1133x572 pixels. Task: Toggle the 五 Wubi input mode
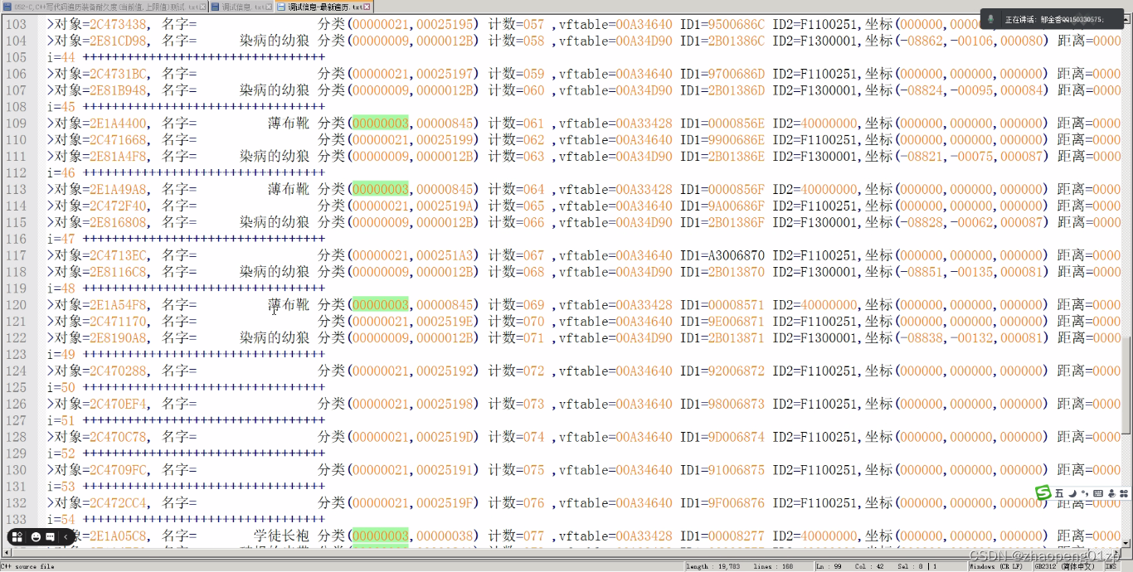pos(1059,493)
